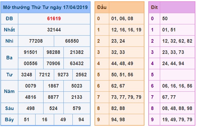The height and width of the screenshot is (127, 197).
Task: Click fifth prize number 4816
Action: pos(31,97)
